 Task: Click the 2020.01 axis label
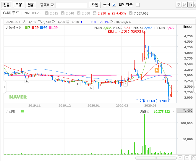(94, 105)
